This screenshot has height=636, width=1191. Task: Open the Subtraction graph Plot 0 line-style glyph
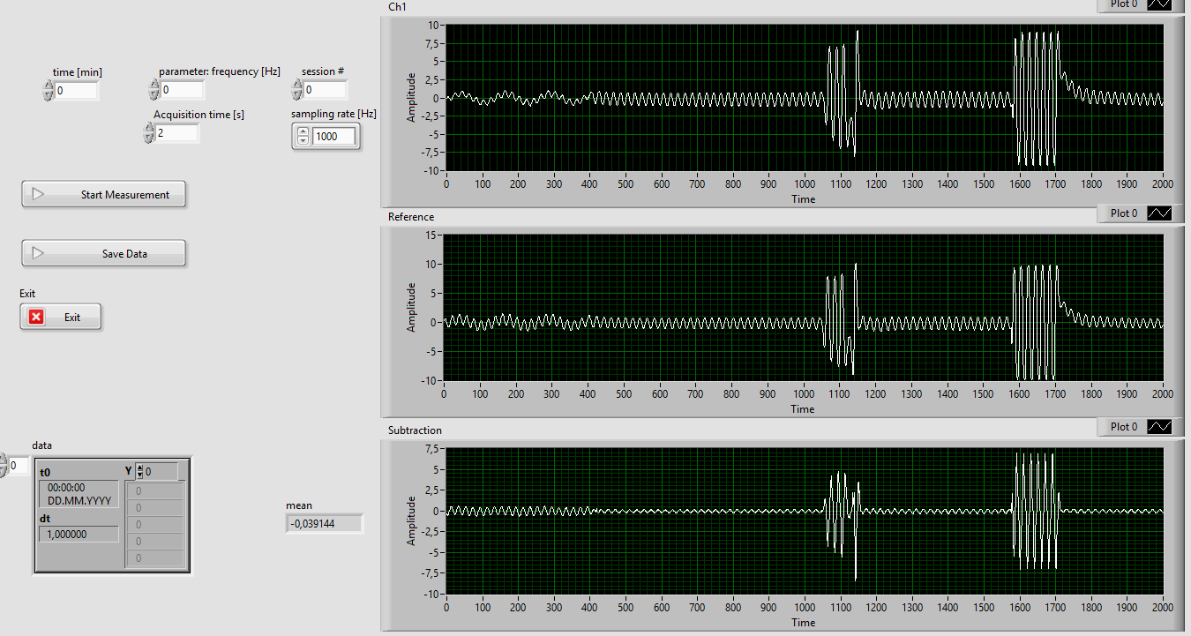(x=1159, y=427)
